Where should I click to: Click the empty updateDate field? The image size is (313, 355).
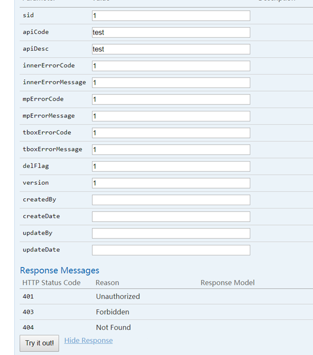pos(171,250)
